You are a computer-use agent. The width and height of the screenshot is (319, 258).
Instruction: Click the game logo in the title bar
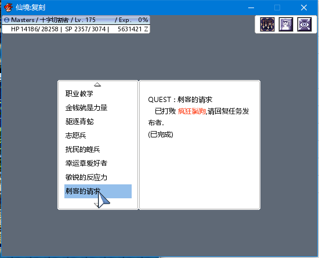pos(8,8)
